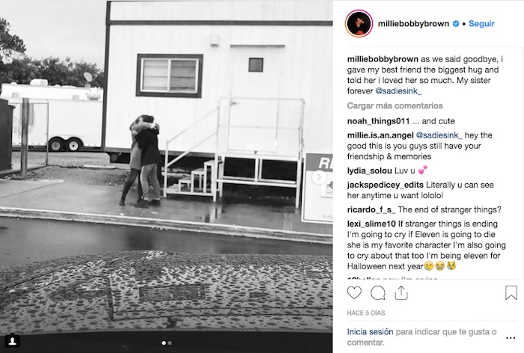Expand Cargar más comentarios
Image resolution: width=524 pixels, height=353 pixels.
pos(394,105)
